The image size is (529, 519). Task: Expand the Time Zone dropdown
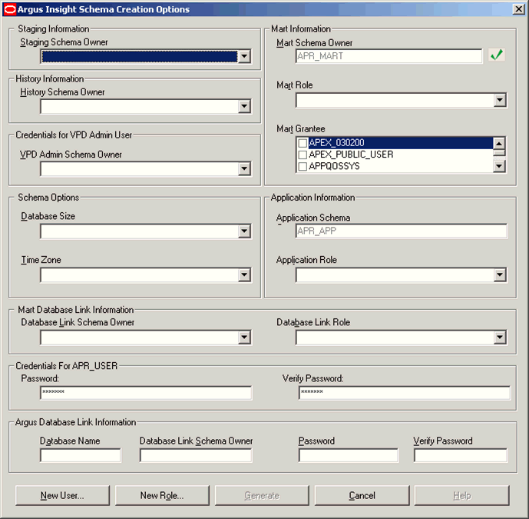(244, 274)
